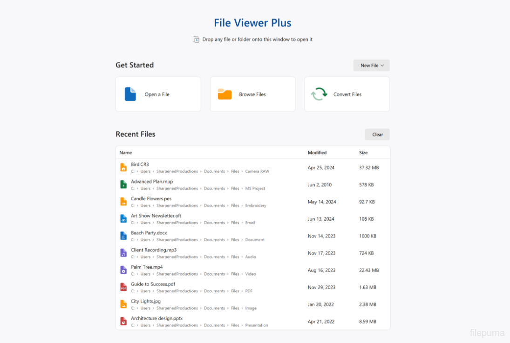Sort recent files by Name column

(126, 152)
